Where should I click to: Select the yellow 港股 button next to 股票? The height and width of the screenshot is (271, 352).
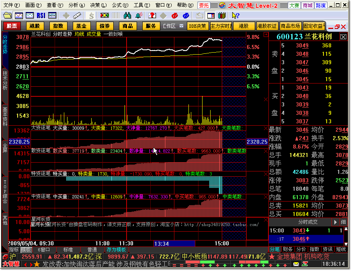click(35, 26)
